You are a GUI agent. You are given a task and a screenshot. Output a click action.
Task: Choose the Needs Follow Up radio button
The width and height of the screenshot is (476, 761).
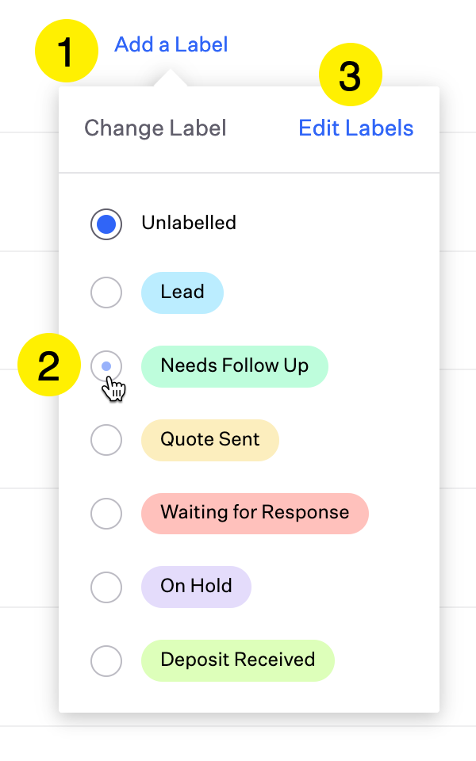(106, 366)
